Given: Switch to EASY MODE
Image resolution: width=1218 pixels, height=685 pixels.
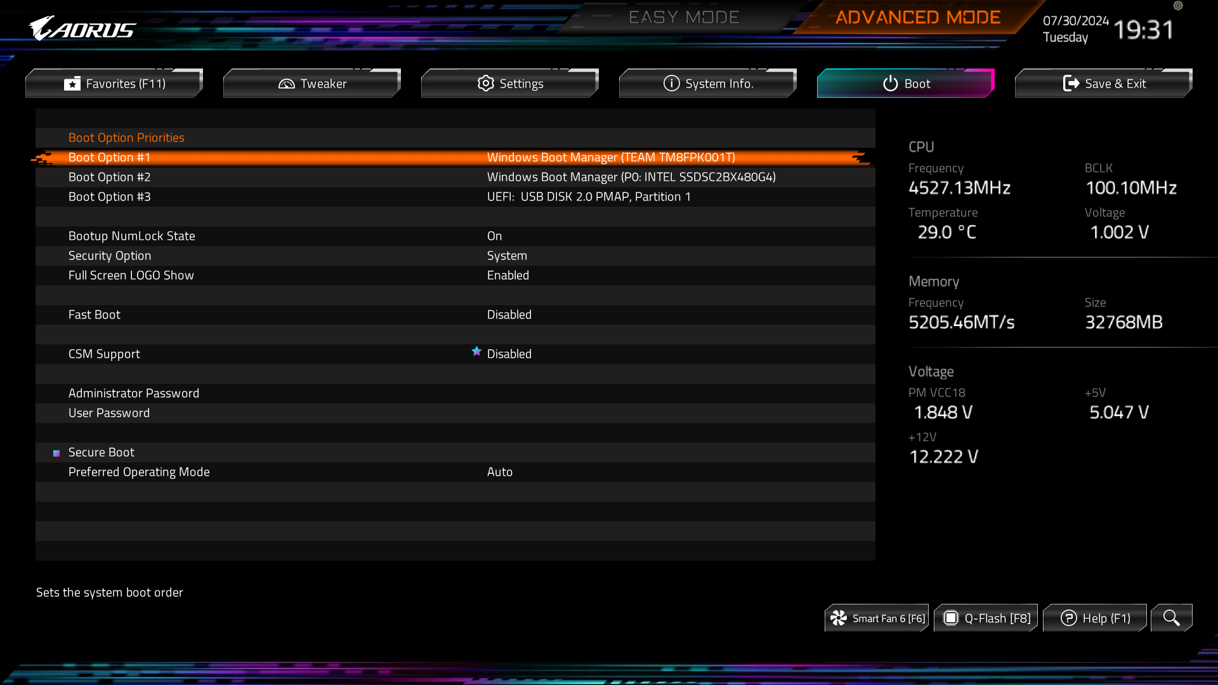Looking at the screenshot, I should coord(683,17).
